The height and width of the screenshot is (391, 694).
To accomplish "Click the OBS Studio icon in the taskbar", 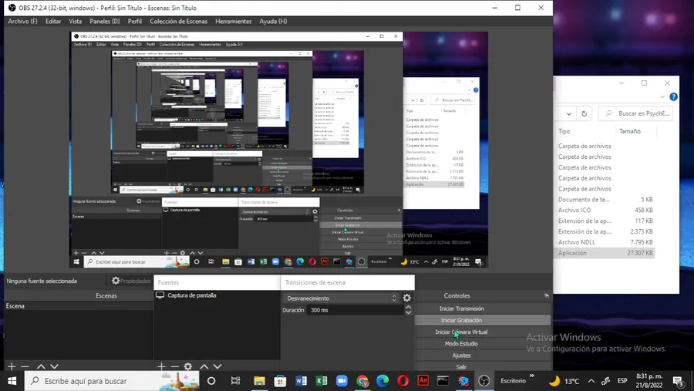I will point(483,381).
